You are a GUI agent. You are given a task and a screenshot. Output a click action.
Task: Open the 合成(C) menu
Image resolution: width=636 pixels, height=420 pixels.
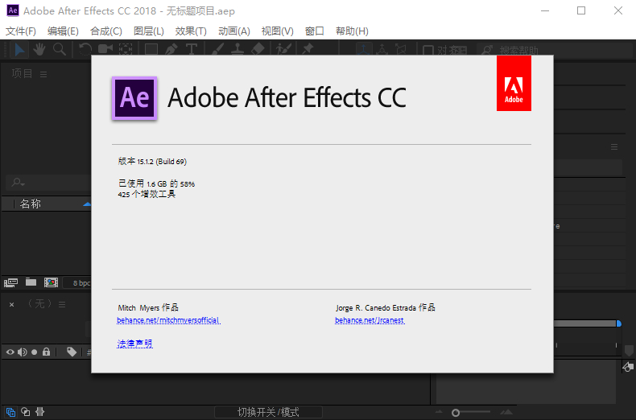coord(105,31)
